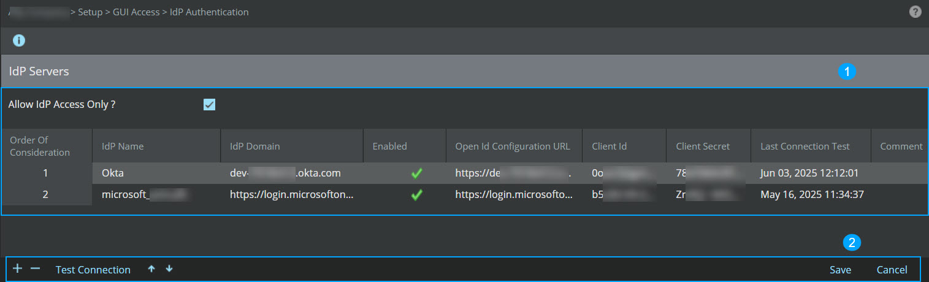Remove selected IdP server with minus icon
Image resolution: width=929 pixels, height=282 pixels.
point(35,269)
